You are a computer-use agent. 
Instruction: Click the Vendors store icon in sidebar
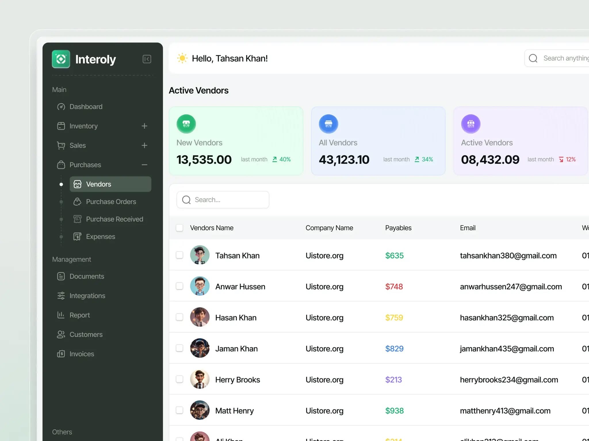[77, 184]
